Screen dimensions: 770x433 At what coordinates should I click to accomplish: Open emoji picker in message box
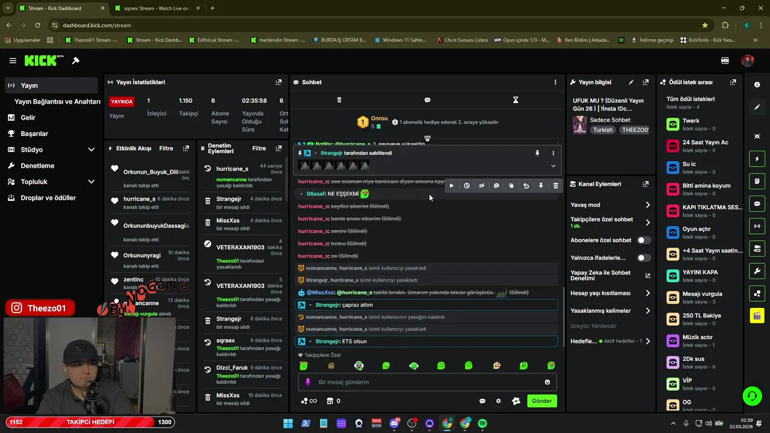pyautogui.click(x=547, y=382)
